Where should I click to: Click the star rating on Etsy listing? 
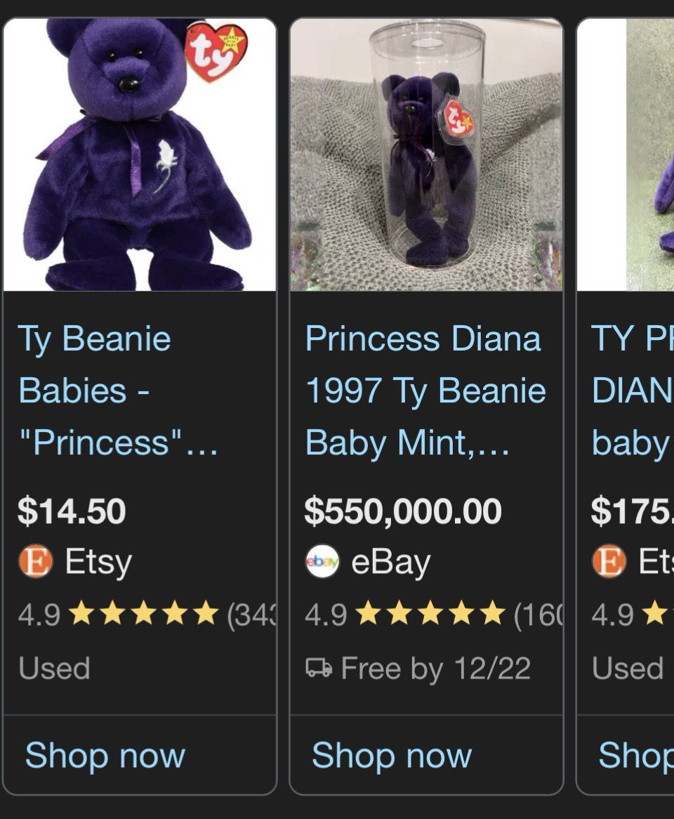tap(145, 615)
